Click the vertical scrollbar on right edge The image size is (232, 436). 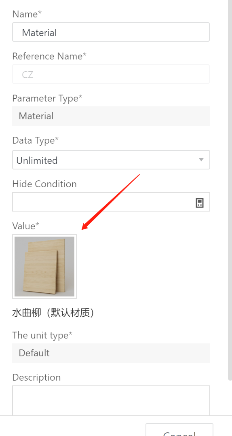click(x=230, y=190)
